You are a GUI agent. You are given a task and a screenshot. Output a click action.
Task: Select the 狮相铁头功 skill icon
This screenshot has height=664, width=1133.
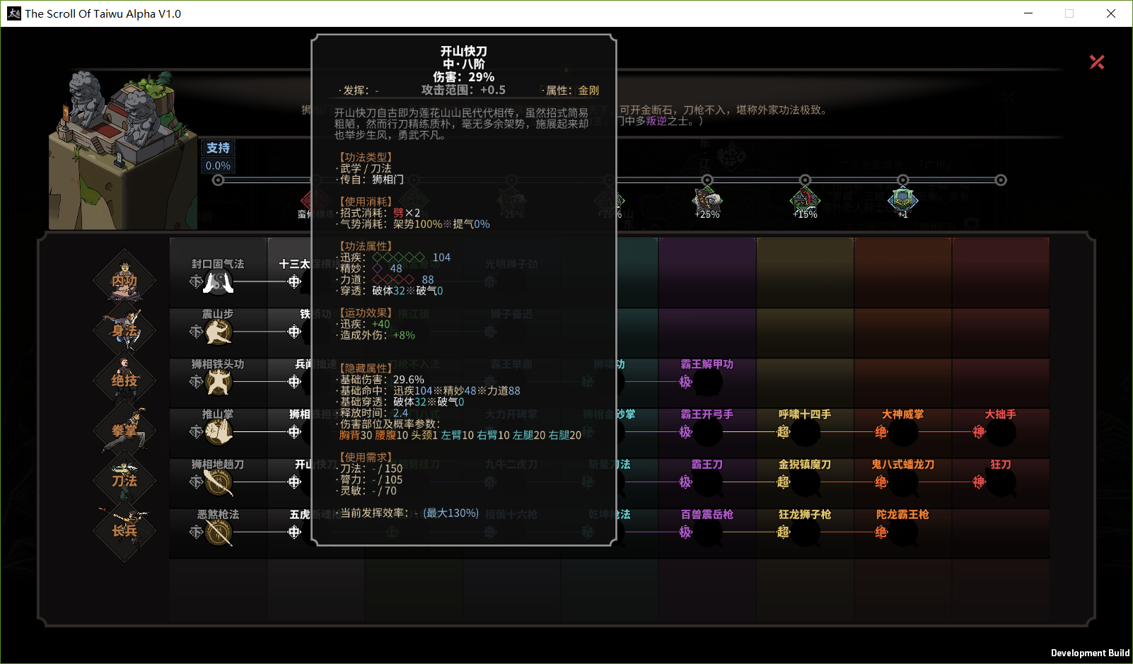tap(219, 382)
